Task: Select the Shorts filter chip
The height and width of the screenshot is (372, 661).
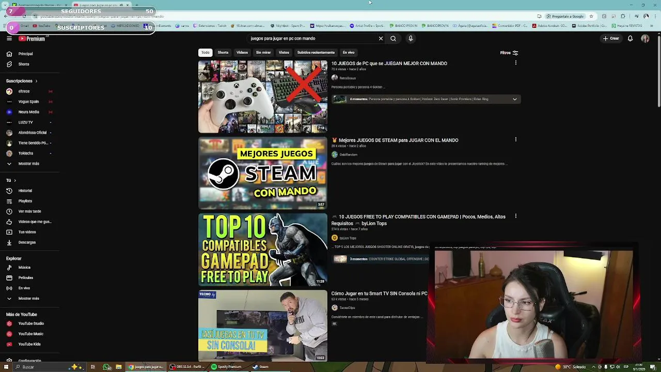Action: [223, 52]
